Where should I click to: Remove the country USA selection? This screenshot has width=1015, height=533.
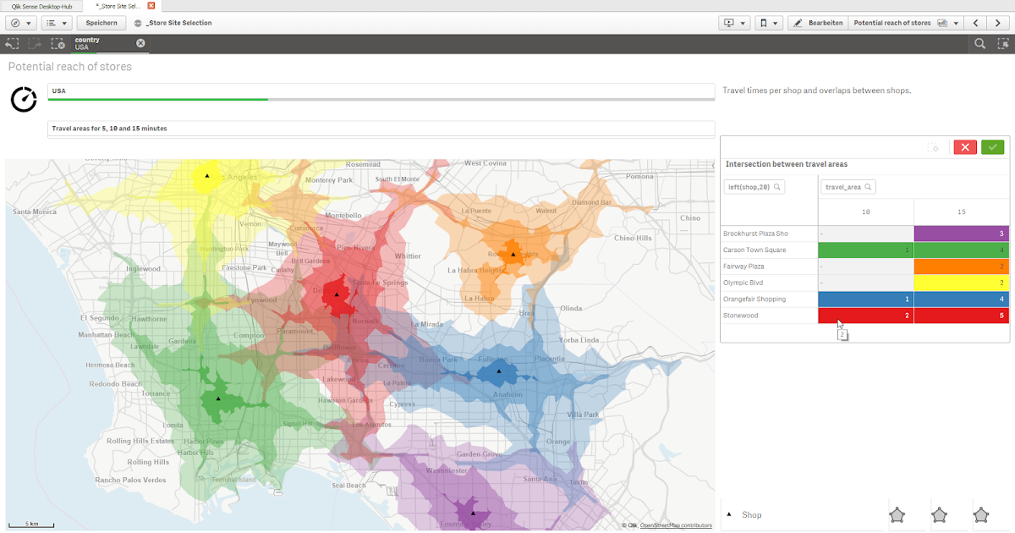pyautogui.click(x=140, y=43)
